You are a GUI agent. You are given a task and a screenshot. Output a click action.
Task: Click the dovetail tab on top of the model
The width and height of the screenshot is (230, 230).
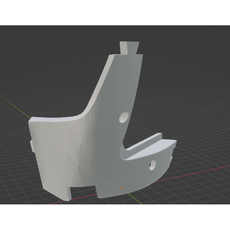[x=129, y=47]
